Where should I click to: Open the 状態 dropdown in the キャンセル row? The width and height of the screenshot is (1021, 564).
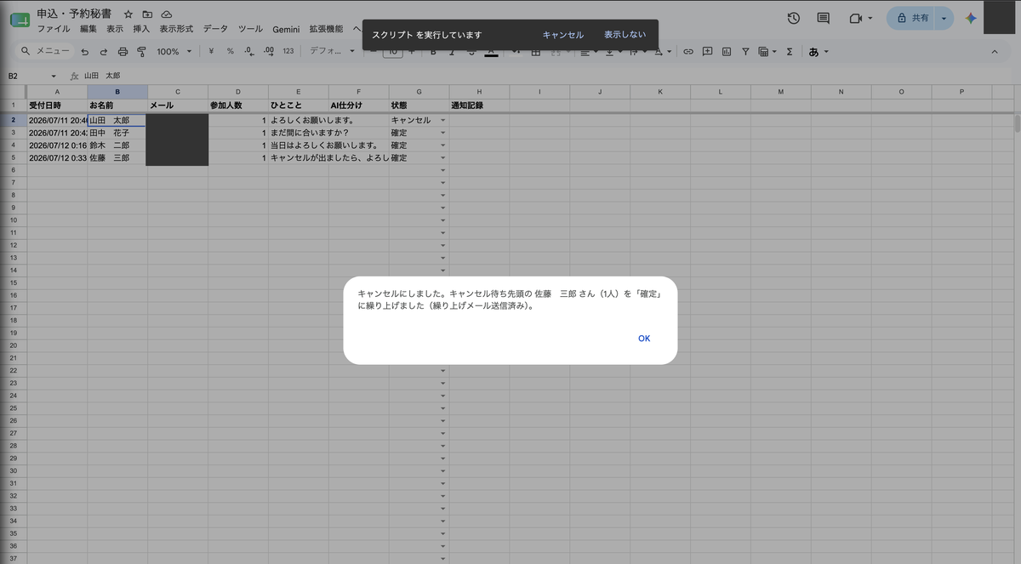pos(442,121)
